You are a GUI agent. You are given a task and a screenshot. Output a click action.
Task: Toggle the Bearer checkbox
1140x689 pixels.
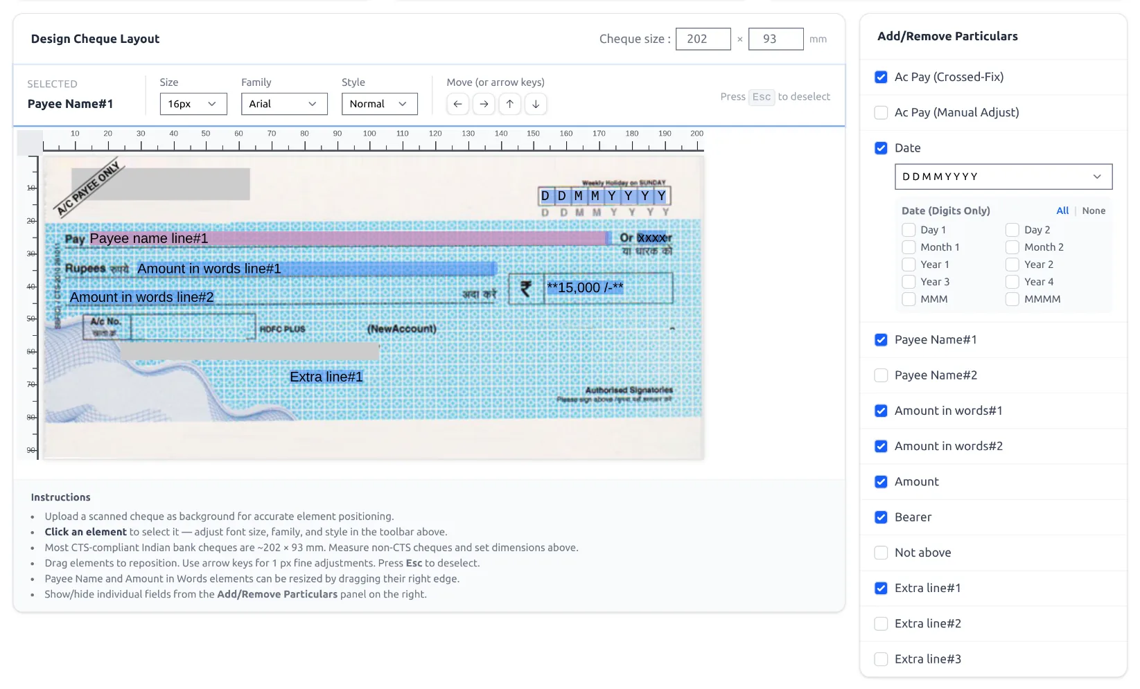click(x=881, y=517)
